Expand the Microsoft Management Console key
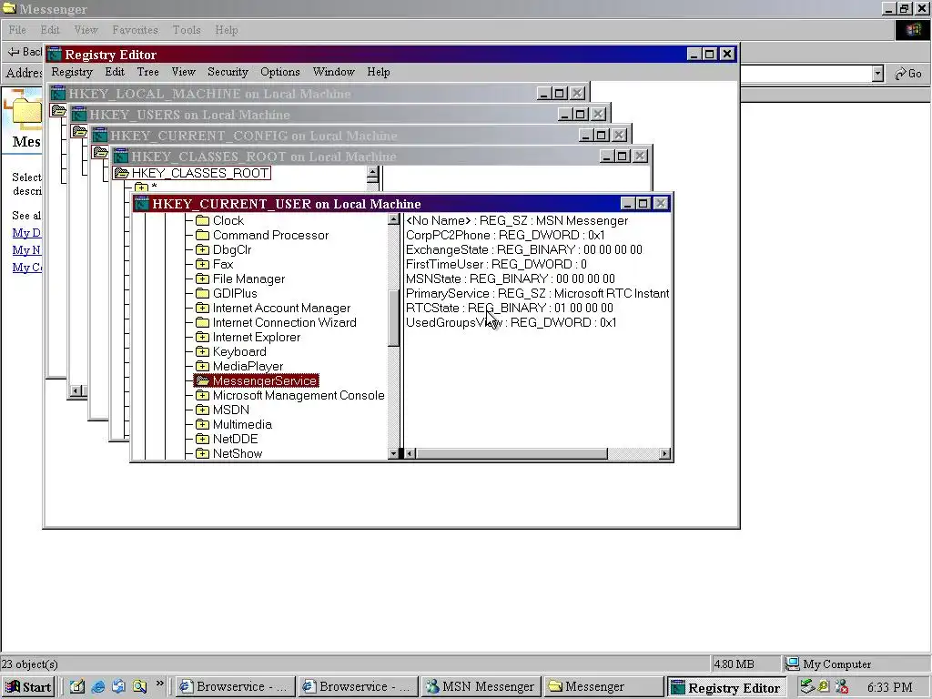 click(x=203, y=395)
